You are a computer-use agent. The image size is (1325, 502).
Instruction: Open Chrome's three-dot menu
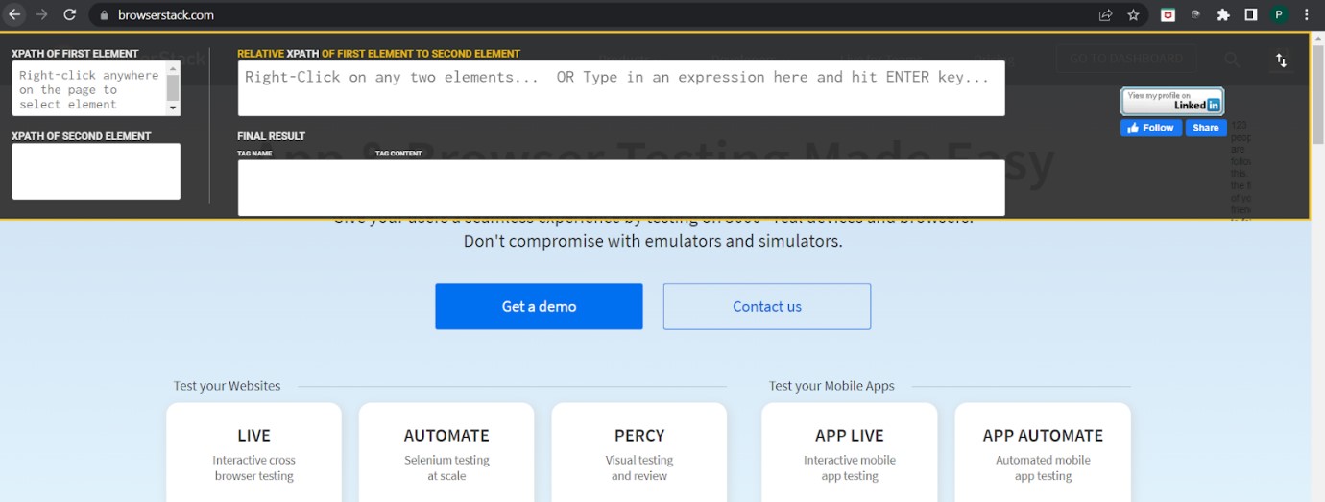pos(1307,14)
